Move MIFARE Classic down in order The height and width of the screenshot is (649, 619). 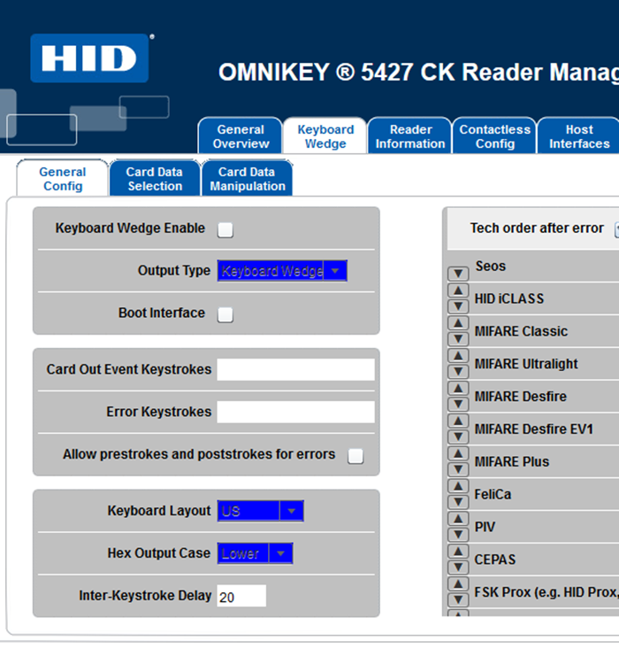point(458,339)
